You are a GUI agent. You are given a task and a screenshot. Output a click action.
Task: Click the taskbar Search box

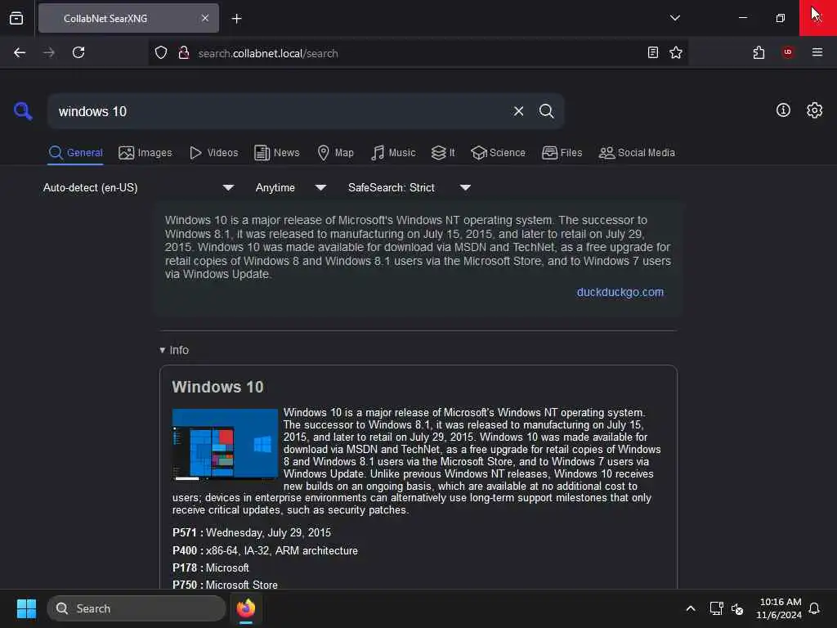pos(137,608)
